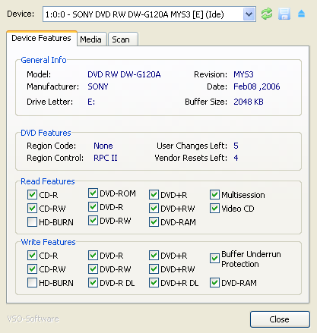Image resolution: width=317 pixels, height=333 pixels.
Task: Toggle DVD-R checkbox in Write Features
Action: 93,256
